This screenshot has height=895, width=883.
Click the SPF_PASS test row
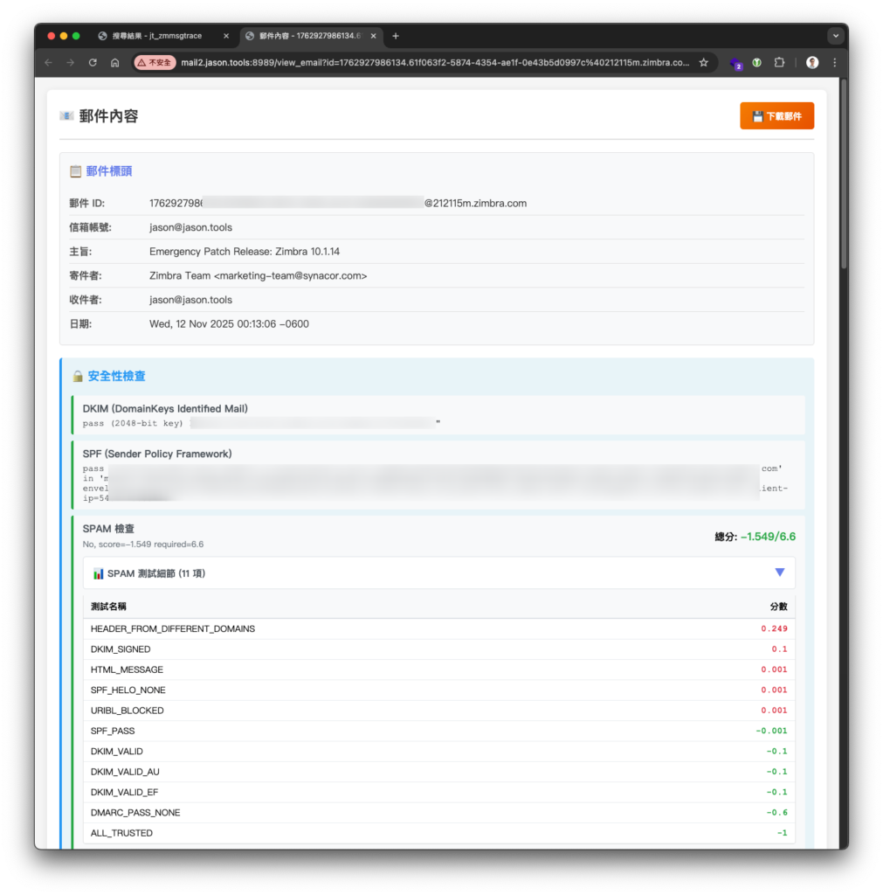click(438, 732)
